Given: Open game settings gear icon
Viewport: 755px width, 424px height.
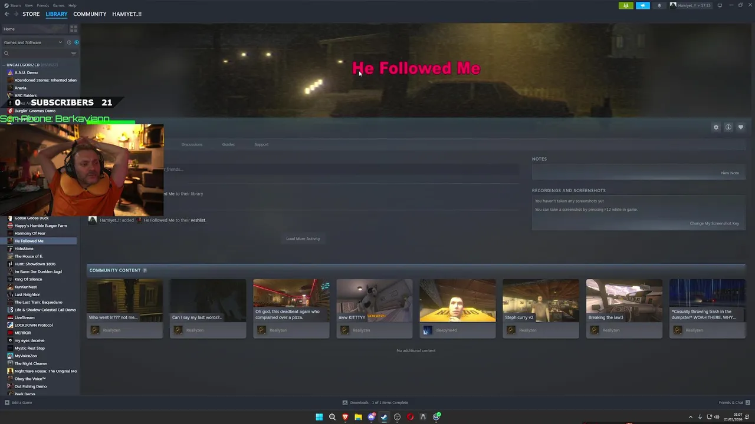Looking at the screenshot, I should pos(716,127).
